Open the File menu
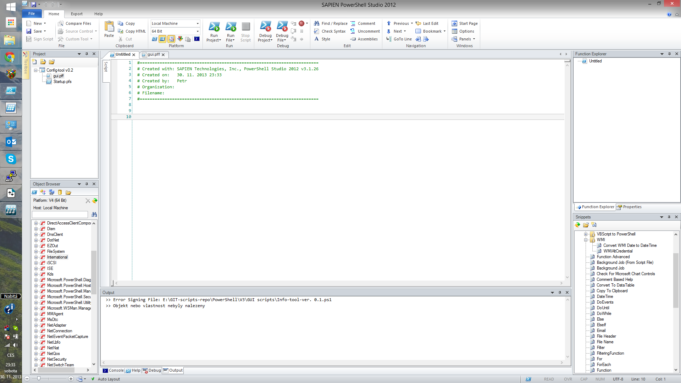 32,13
